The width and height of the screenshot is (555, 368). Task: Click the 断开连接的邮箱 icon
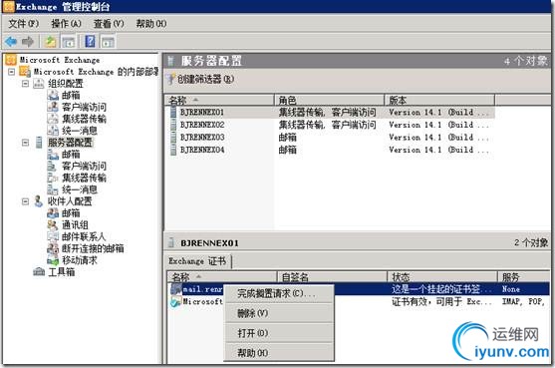tap(53, 248)
